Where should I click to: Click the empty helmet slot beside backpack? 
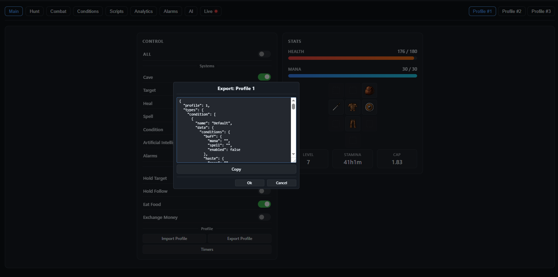(353, 90)
